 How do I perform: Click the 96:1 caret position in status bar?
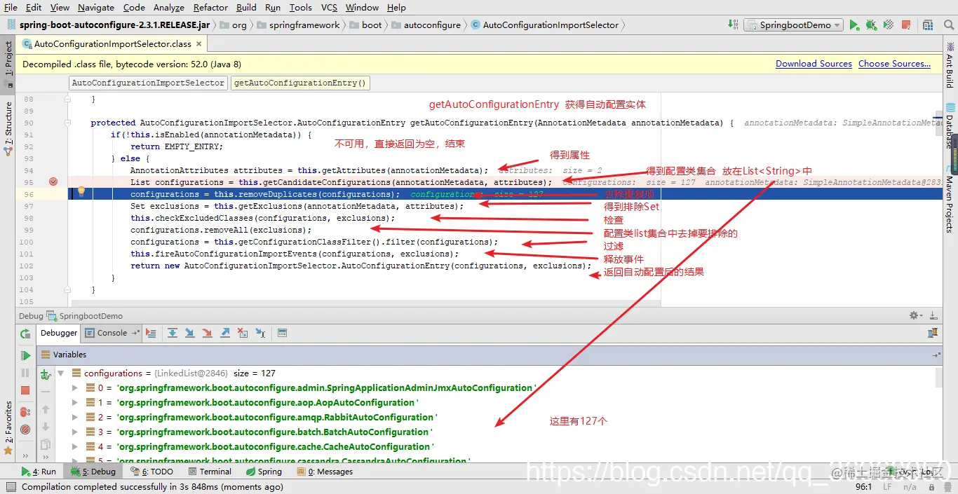(863, 486)
